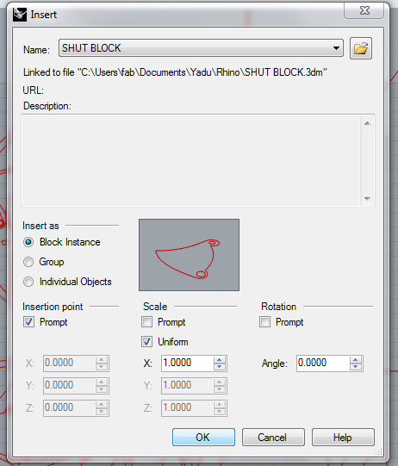The height and width of the screenshot is (466, 398).
Task: Browse for block file with folder icon
Action: click(361, 48)
